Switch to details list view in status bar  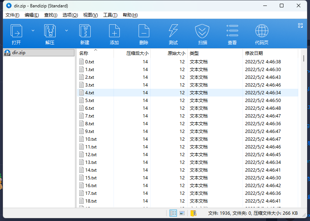pos(173,213)
